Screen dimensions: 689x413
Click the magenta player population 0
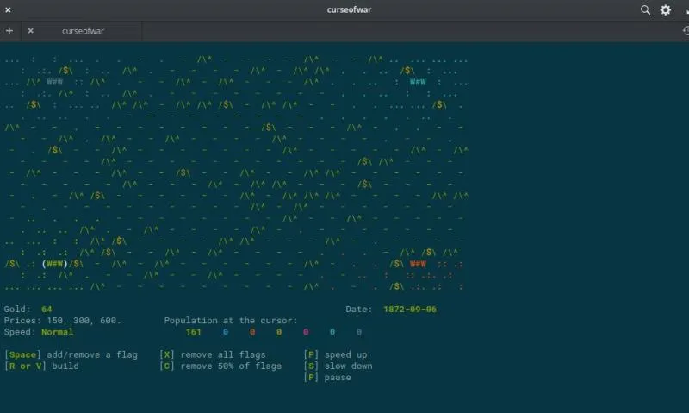306,332
